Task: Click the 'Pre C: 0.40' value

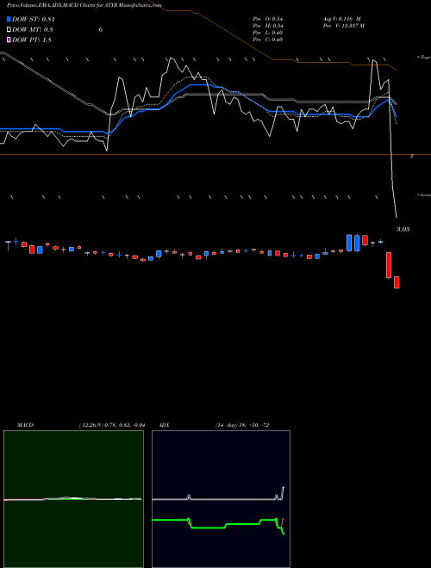Action: tap(268, 39)
